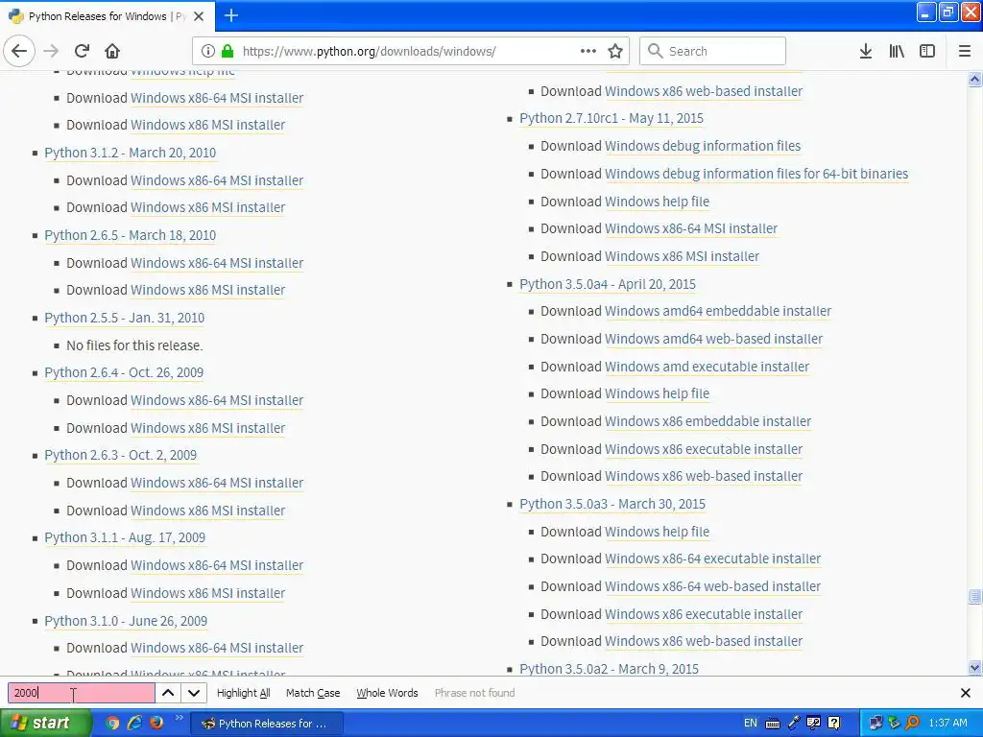Toggle Whole Words option
The image size is (983, 737).
[387, 693]
